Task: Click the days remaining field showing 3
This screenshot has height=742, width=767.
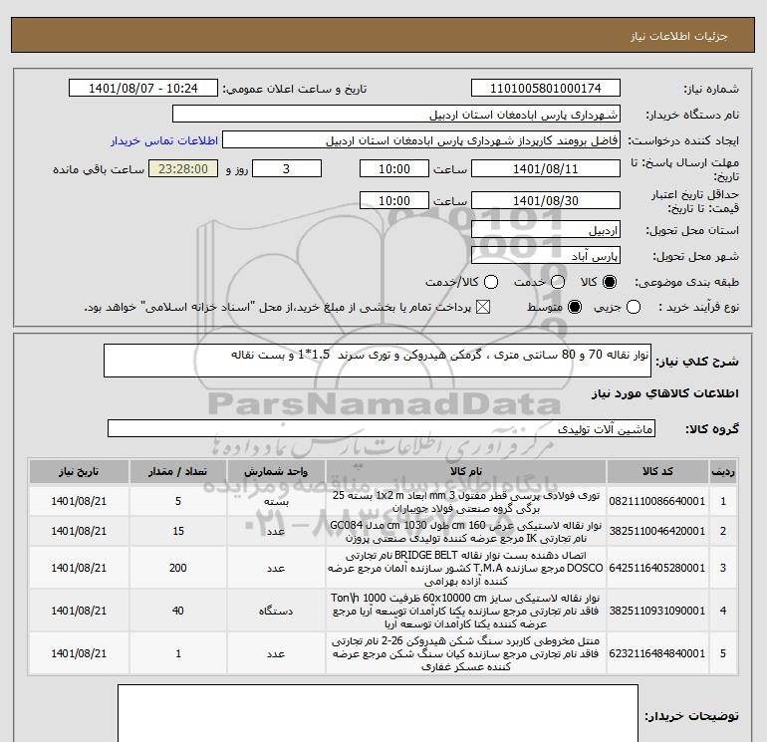Action: click(x=286, y=168)
